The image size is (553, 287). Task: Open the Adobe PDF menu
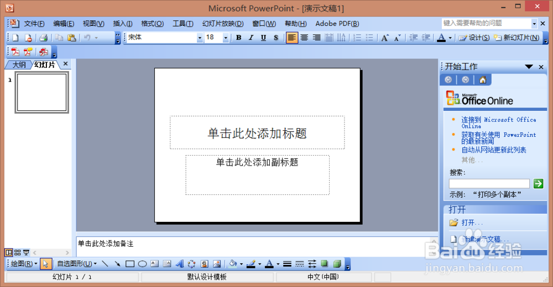tap(337, 24)
